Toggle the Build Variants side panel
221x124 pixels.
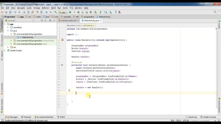coord(2,106)
